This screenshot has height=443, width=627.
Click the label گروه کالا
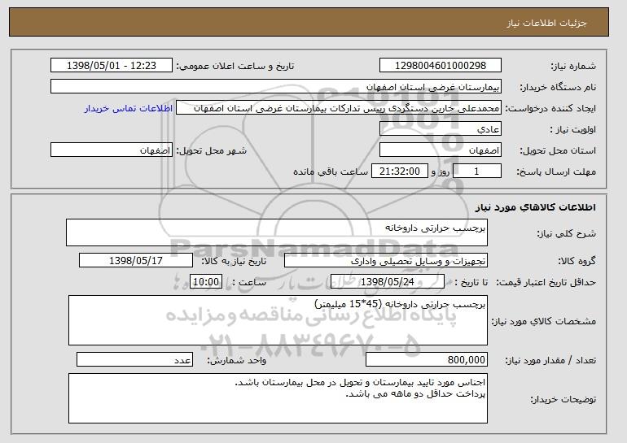pyautogui.click(x=577, y=261)
